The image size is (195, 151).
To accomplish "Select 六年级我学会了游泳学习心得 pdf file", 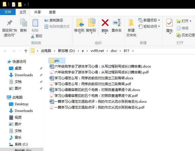I will click(99, 72).
